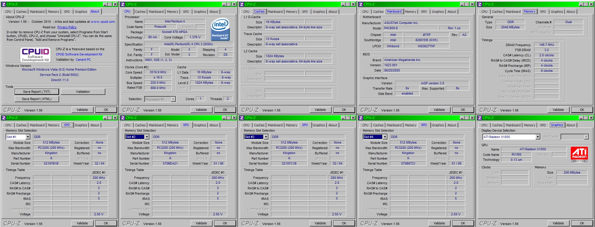Click OK in the L1 D-Cache window
Screen dimensions: 595x227
(344, 110)
